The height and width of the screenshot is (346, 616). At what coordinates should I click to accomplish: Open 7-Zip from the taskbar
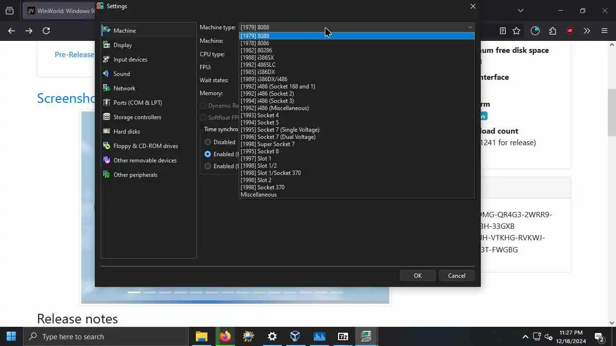coord(343,336)
